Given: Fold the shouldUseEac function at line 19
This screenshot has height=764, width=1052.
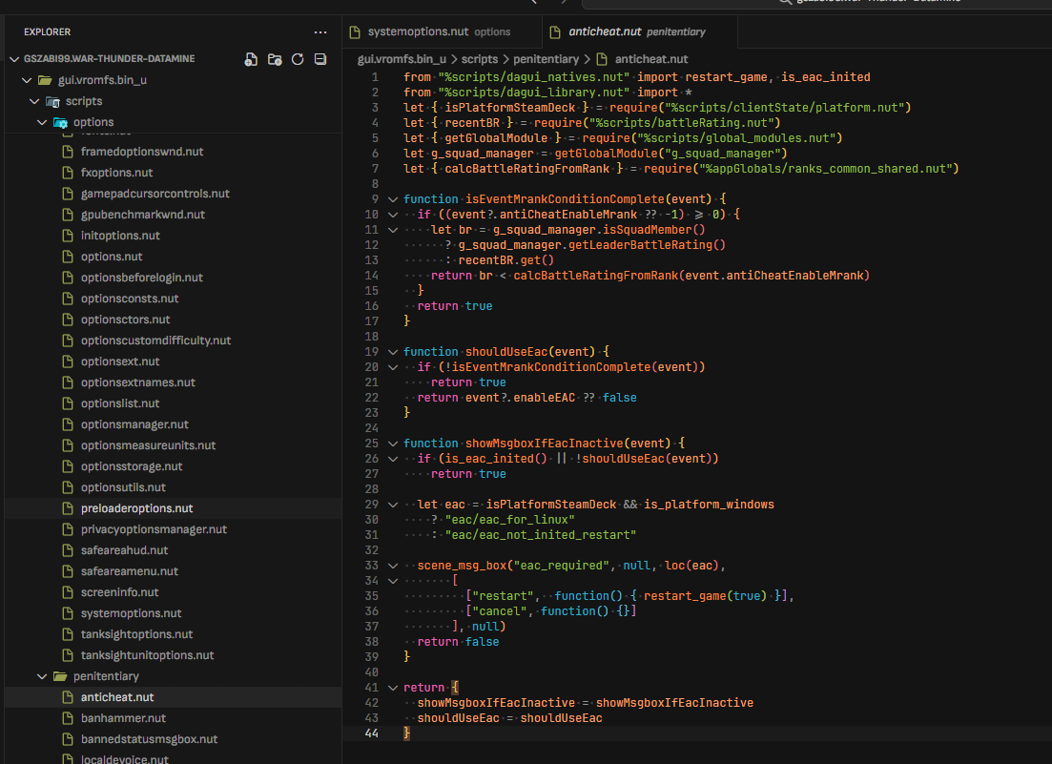Looking at the screenshot, I should coord(393,352).
